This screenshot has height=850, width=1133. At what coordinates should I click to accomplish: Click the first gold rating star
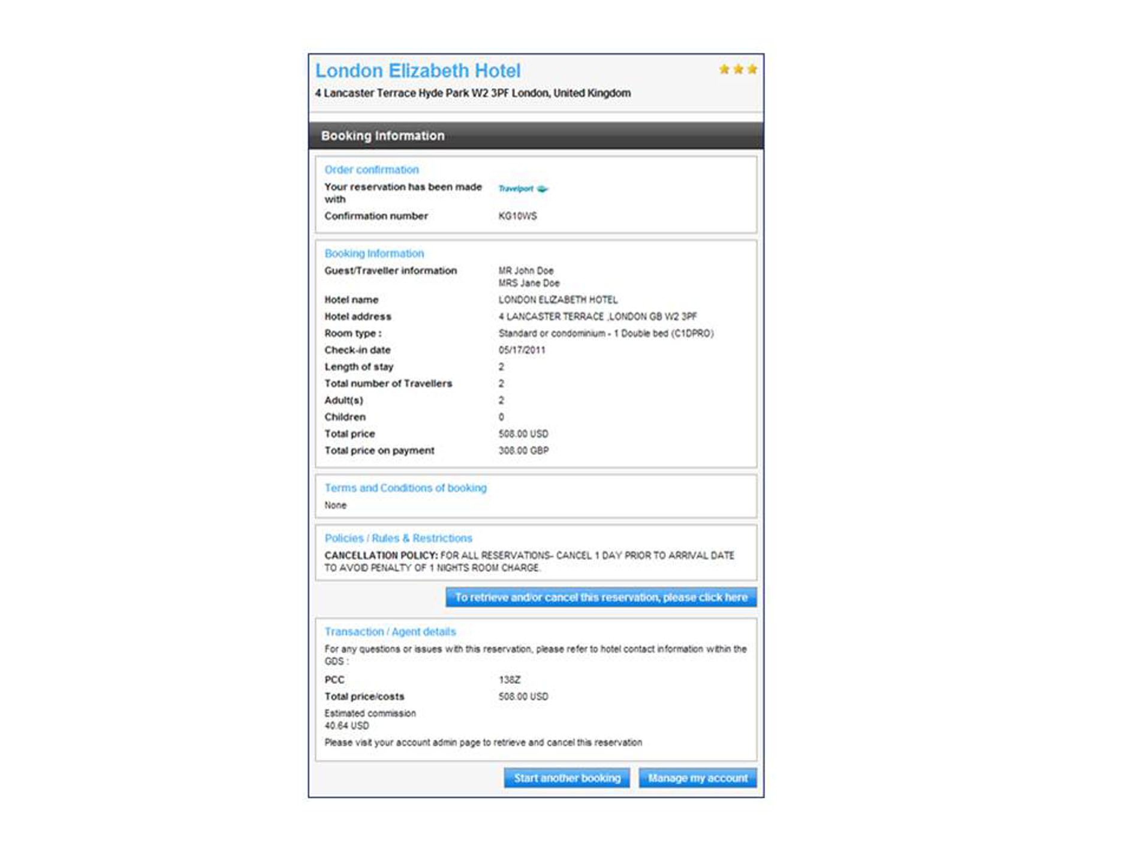(724, 70)
